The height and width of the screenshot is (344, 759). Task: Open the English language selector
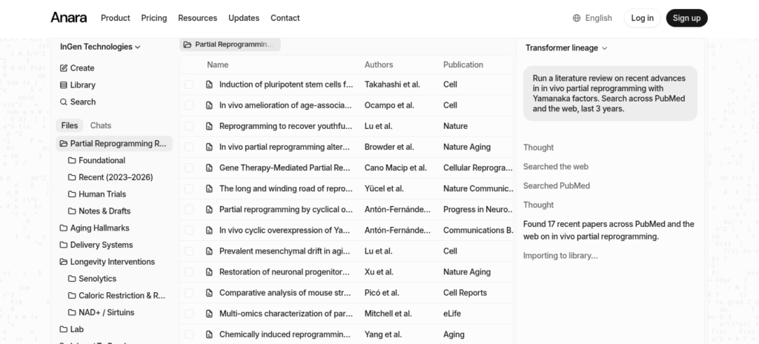click(592, 18)
